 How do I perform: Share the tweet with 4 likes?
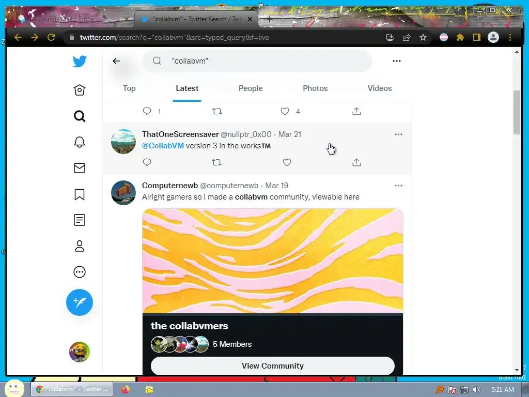pos(356,111)
